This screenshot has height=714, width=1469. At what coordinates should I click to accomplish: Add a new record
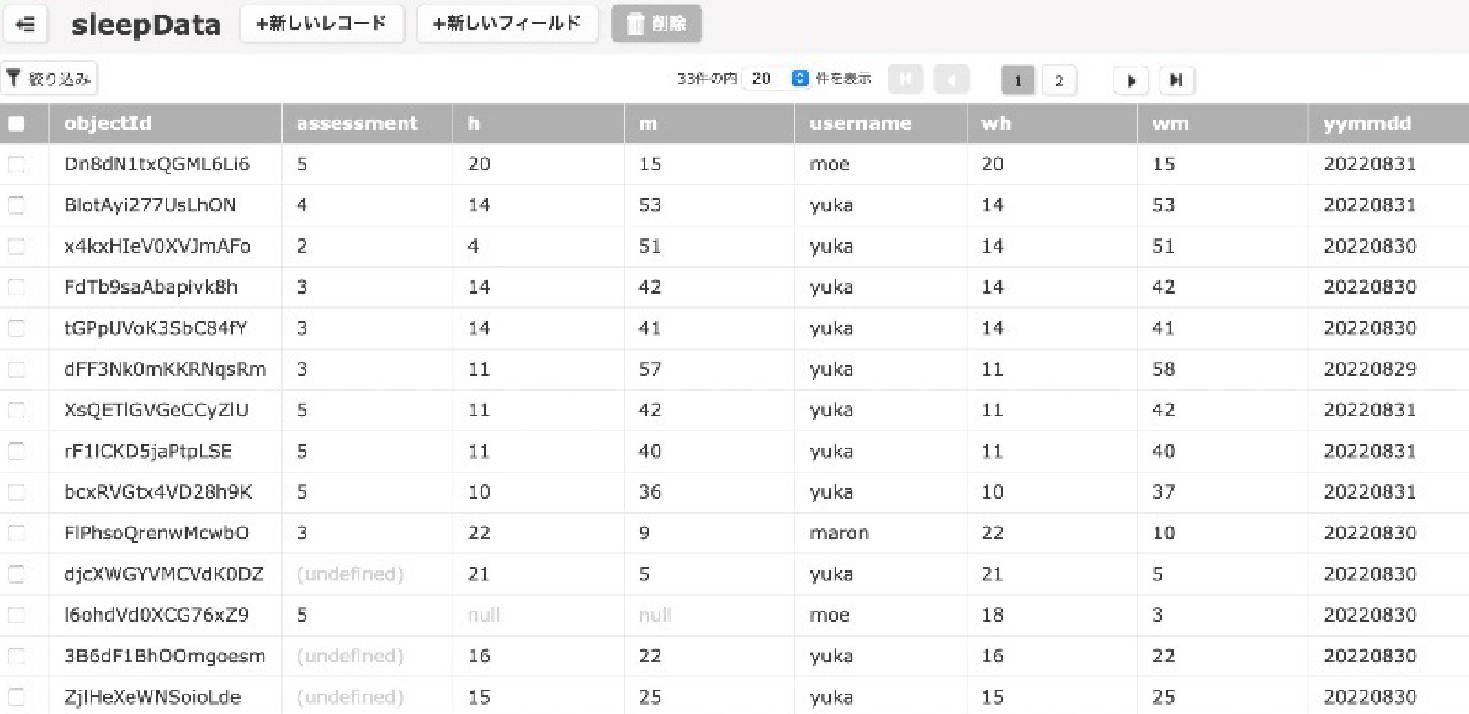tap(321, 23)
